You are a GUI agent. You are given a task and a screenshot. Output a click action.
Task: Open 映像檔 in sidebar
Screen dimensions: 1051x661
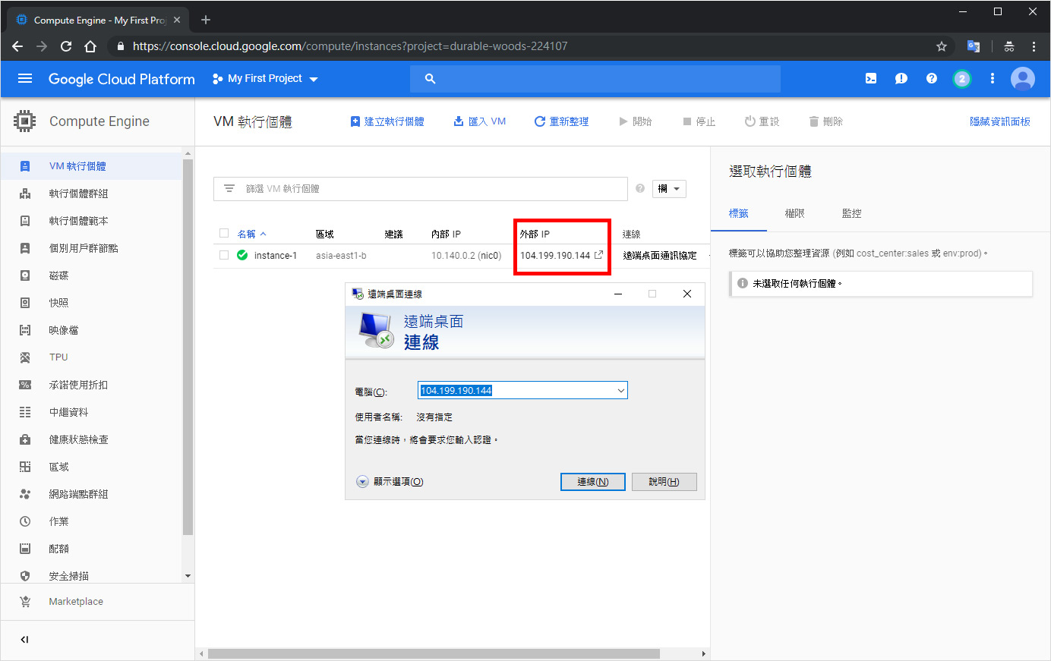click(x=91, y=330)
